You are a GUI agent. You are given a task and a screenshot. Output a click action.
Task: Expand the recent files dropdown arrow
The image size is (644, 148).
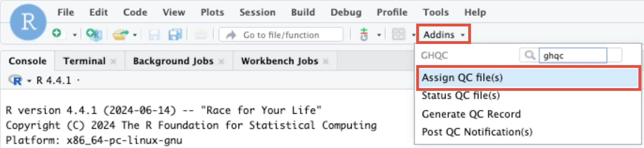135,35
